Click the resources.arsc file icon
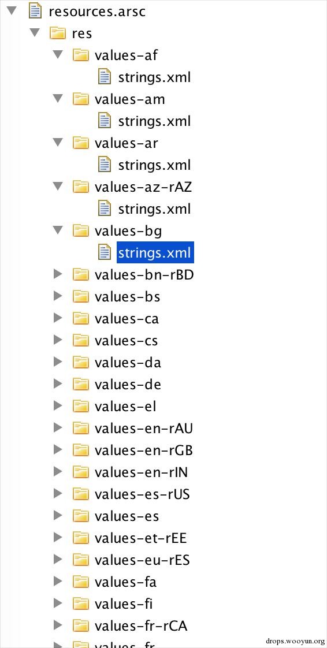327x648 pixels. 36,11
